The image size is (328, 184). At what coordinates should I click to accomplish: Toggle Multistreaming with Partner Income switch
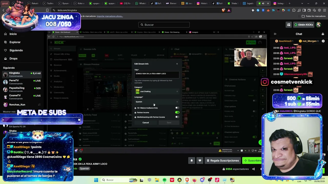click(x=177, y=117)
